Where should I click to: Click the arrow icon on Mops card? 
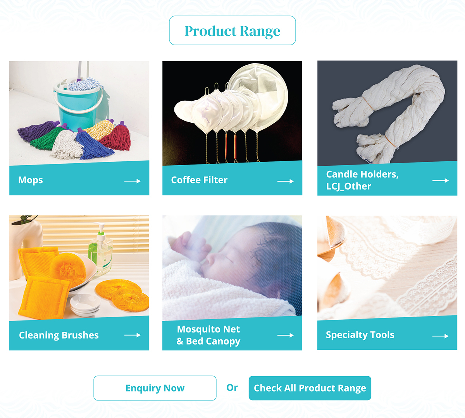[x=132, y=181]
